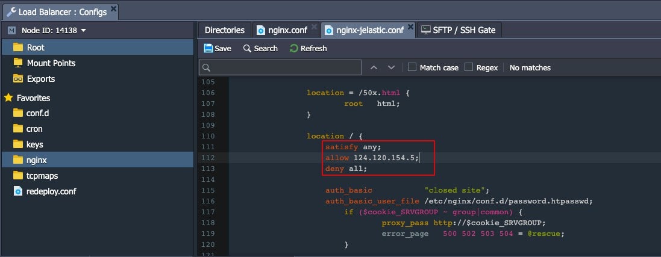
Task: Select the Load Balancer : Configs tab
Action: coord(61,12)
